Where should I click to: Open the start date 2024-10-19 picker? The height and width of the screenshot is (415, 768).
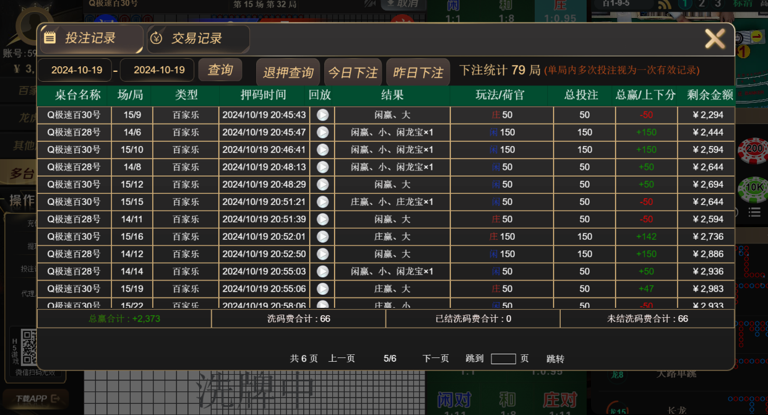[x=74, y=70]
